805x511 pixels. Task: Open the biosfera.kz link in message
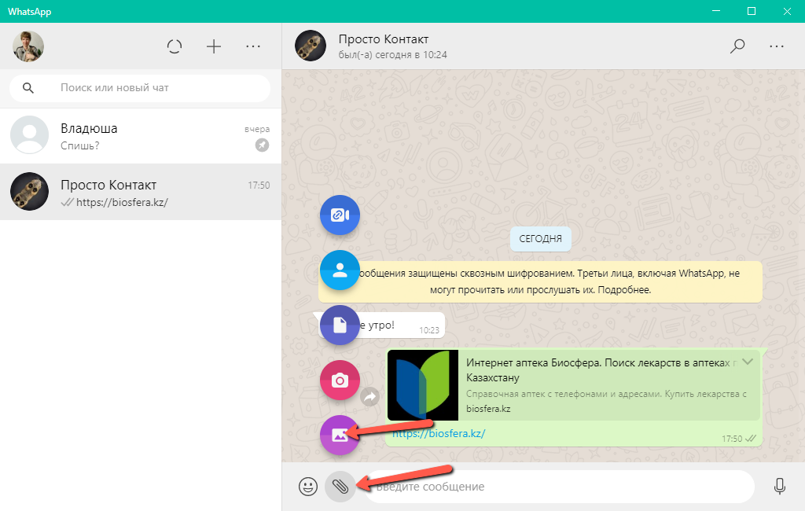(x=439, y=433)
